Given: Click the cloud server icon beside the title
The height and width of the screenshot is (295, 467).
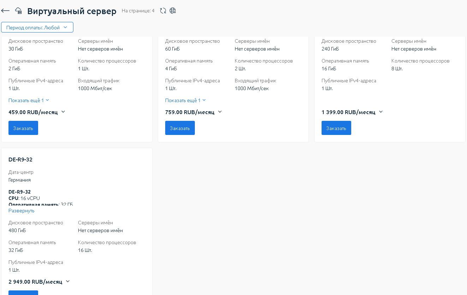Looking at the screenshot, I should click(18, 11).
